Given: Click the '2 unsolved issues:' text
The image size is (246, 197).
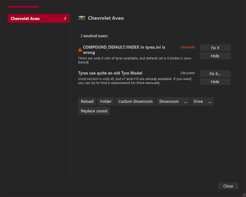Looking at the screenshot, I should click(x=94, y=36).
